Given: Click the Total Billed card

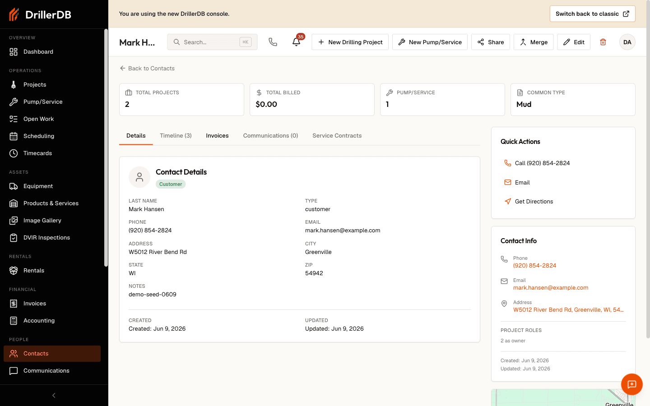Looking at the screenshot, I should point(312,100).
